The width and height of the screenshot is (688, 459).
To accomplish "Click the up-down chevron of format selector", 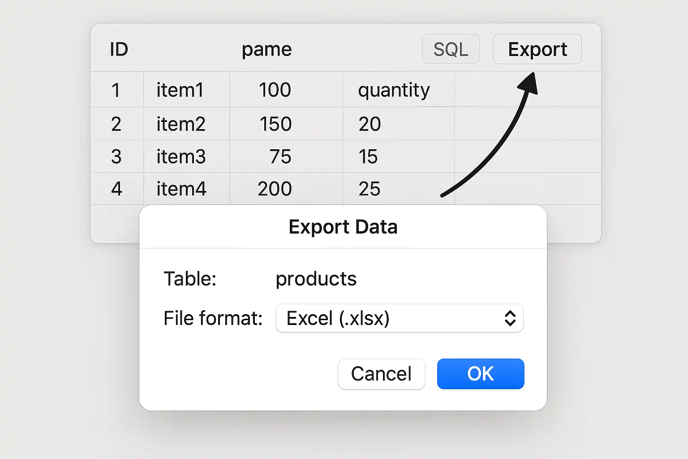I will 510,318.
